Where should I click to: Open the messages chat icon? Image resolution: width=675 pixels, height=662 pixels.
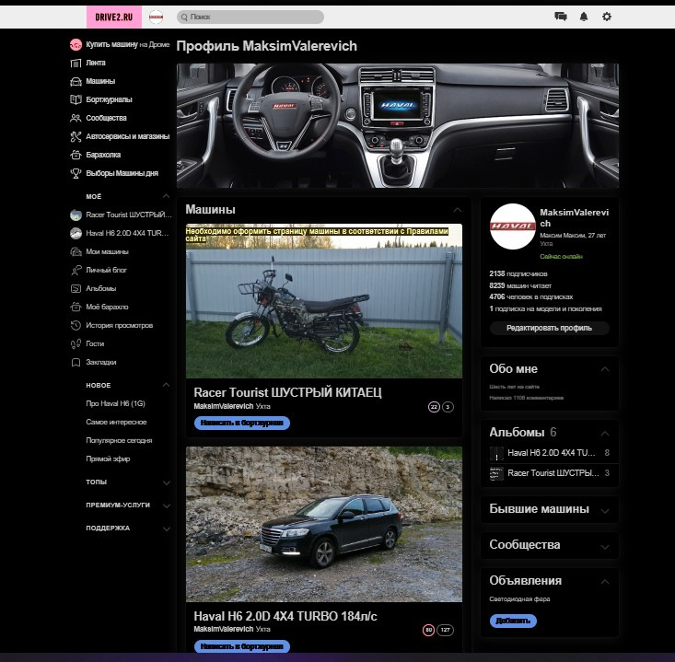pos(561,17)
